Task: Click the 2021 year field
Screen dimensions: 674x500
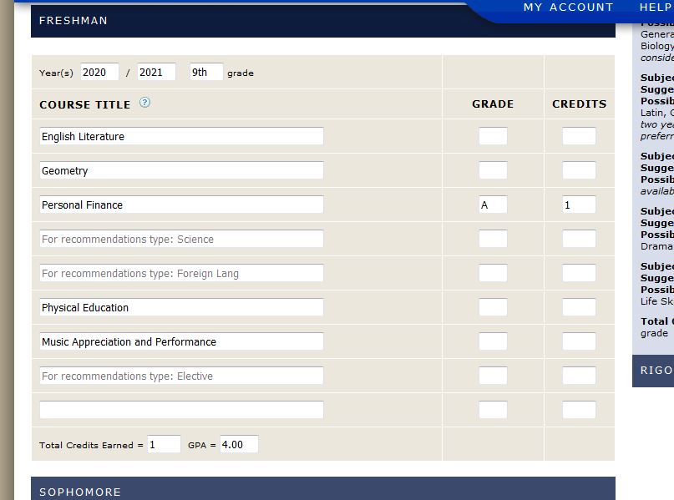Action: (x=155, y=72)
